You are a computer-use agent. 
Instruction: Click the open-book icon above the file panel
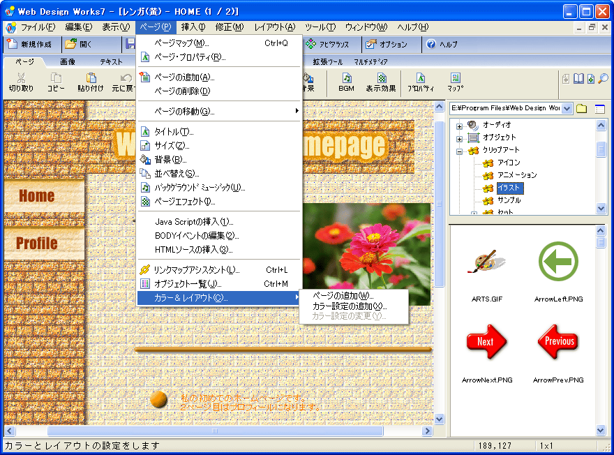click(x=578, y=78)
